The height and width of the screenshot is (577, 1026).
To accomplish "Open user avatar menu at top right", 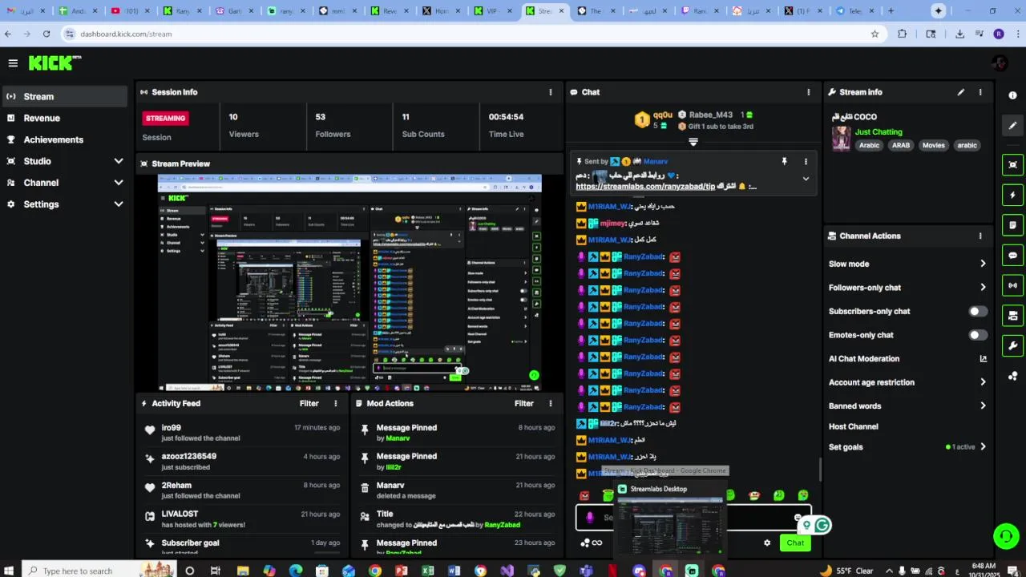I will [x=1000, y=63].
